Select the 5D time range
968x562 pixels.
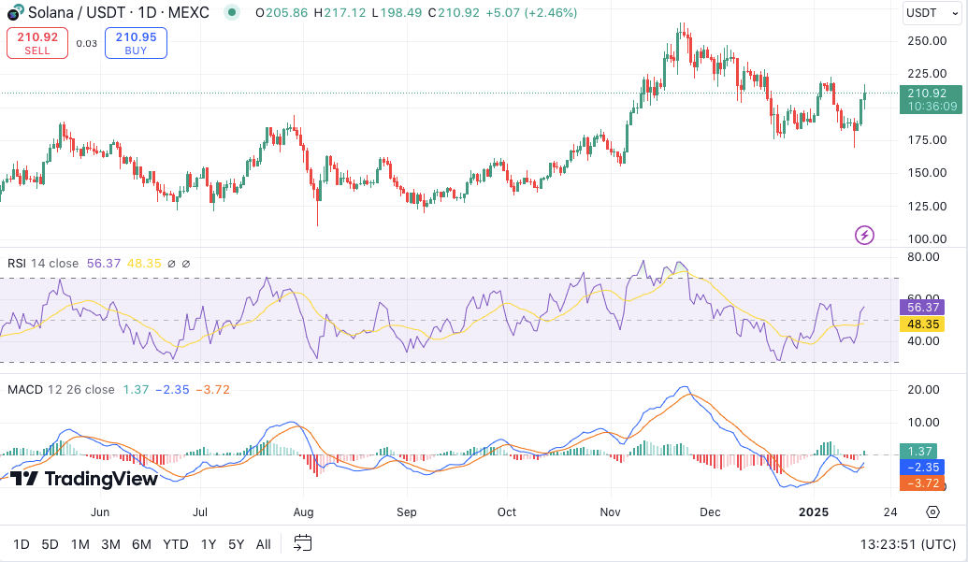[x=50, y=544]
